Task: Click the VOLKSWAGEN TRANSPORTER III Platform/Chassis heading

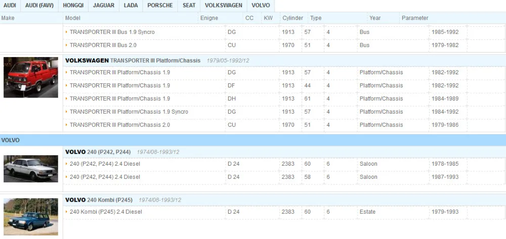Action: [133, 61]
